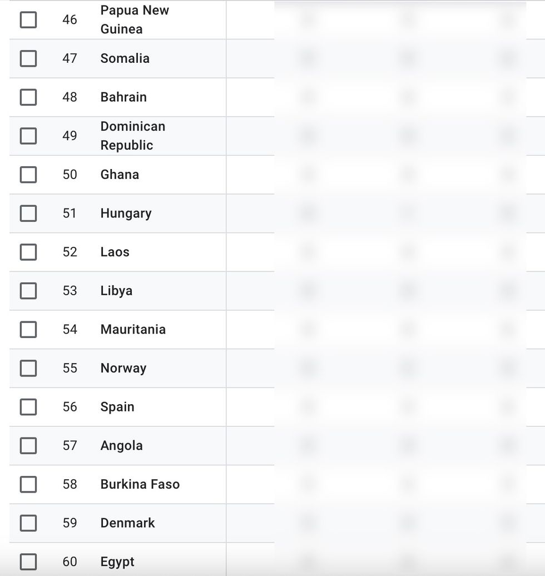Toggle the checkbox for Ghana
Screen dimensions: 545x576
pyautogui.click(x=28, y=175)
